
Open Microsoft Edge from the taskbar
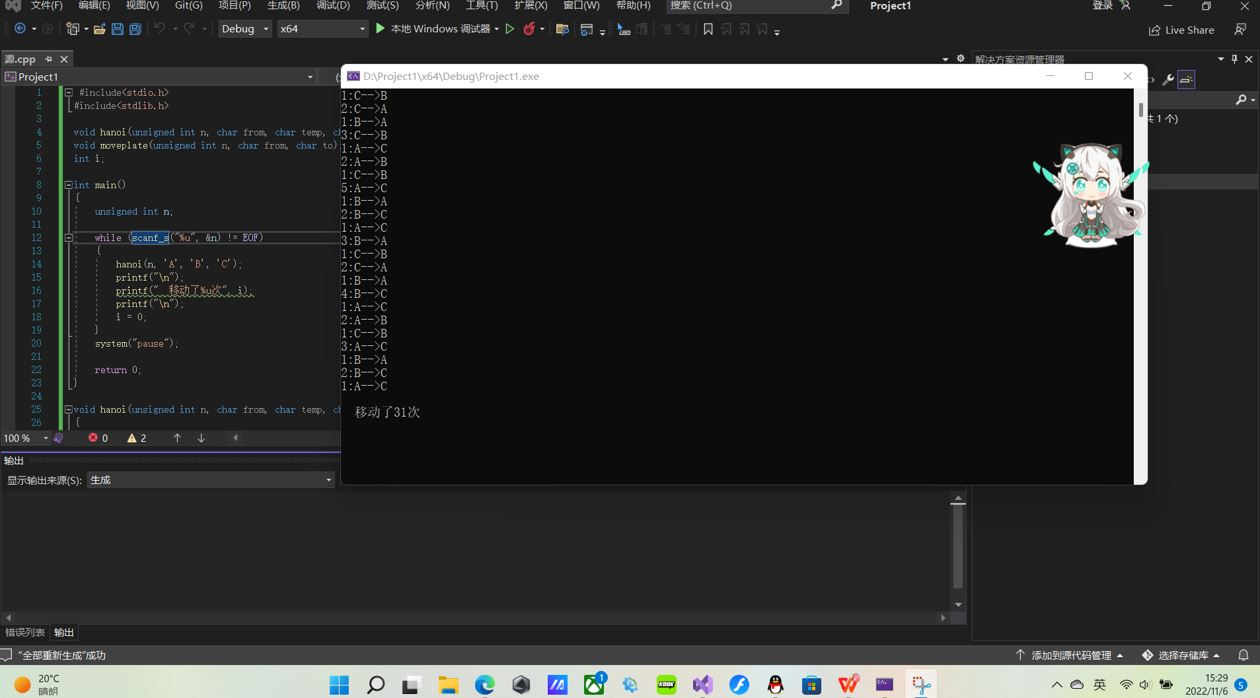click(485, 685)
